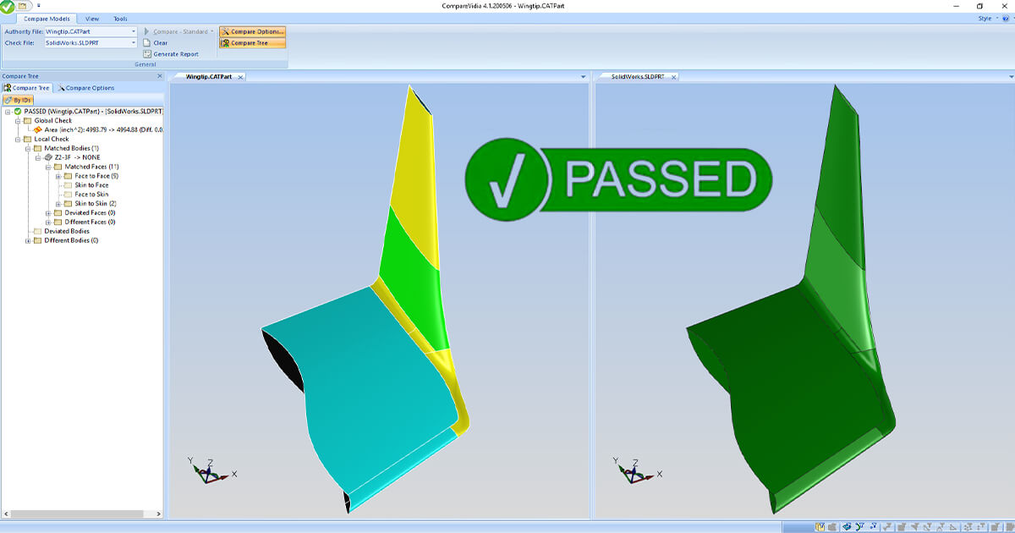This screenshot has width=1015, height=533.
Task: Open the Style menu
Action: 985,18
